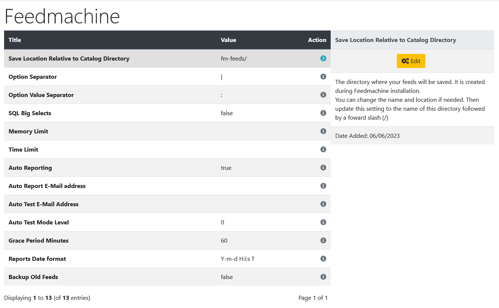Screen dimensions: 499x308
Task: Select the Memory Limit row title
Action: [28, 132]
